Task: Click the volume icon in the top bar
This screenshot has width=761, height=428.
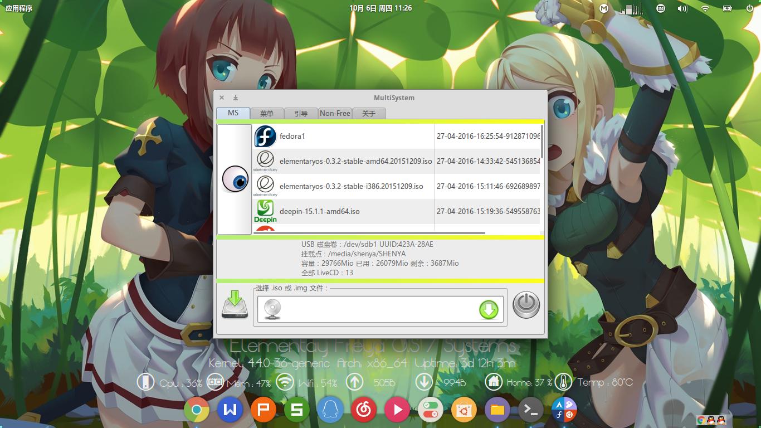Action: tap(682, 8)
